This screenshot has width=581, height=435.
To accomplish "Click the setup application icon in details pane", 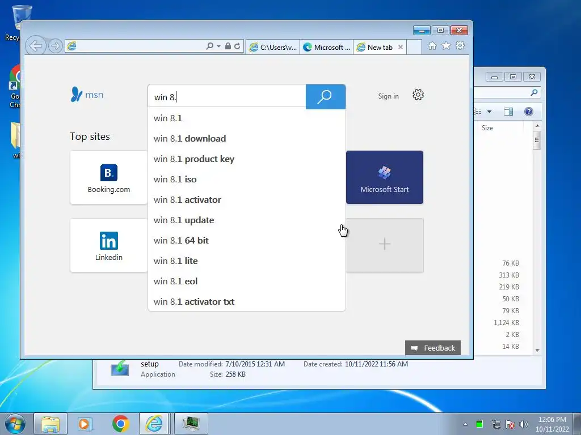I will pos(120,369).
